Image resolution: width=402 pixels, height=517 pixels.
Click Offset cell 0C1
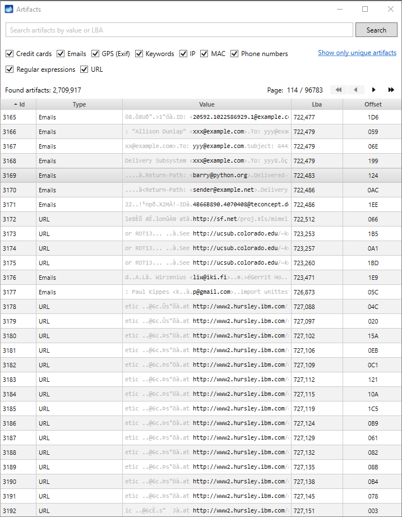372,364
